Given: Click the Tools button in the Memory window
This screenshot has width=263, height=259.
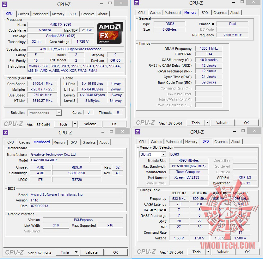Looking at the screenshot, I should coord(196,123).
